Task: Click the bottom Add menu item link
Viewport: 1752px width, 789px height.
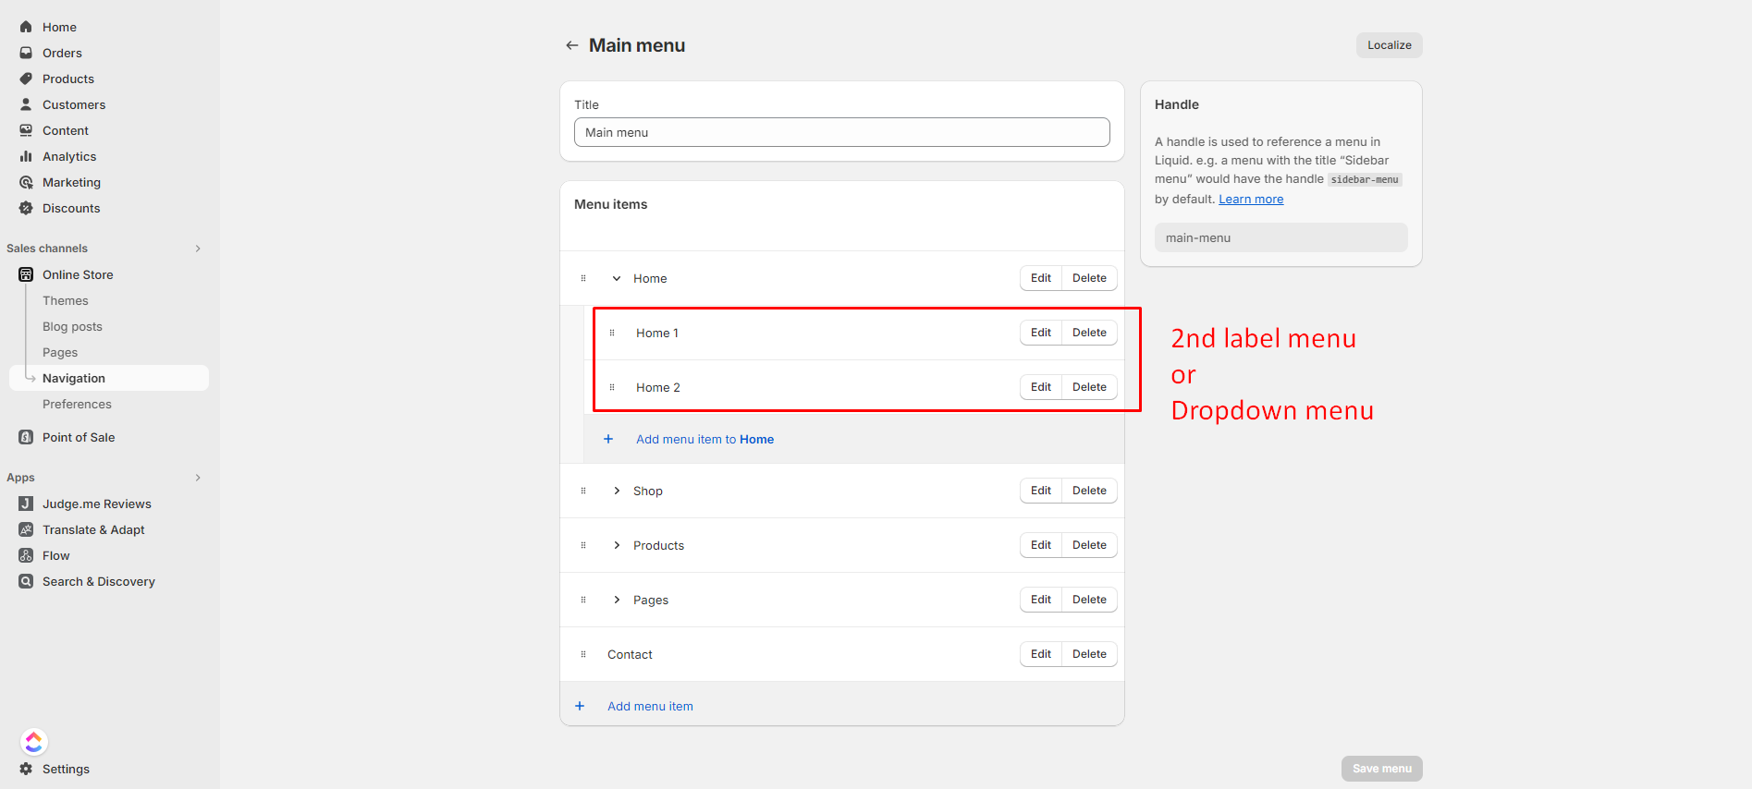Action: [x=650, y=706]
